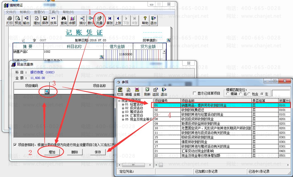Screen dimensions: 293x177
Task: Click the 流量 cash flow toolbar icon
Action: [99, 20]
